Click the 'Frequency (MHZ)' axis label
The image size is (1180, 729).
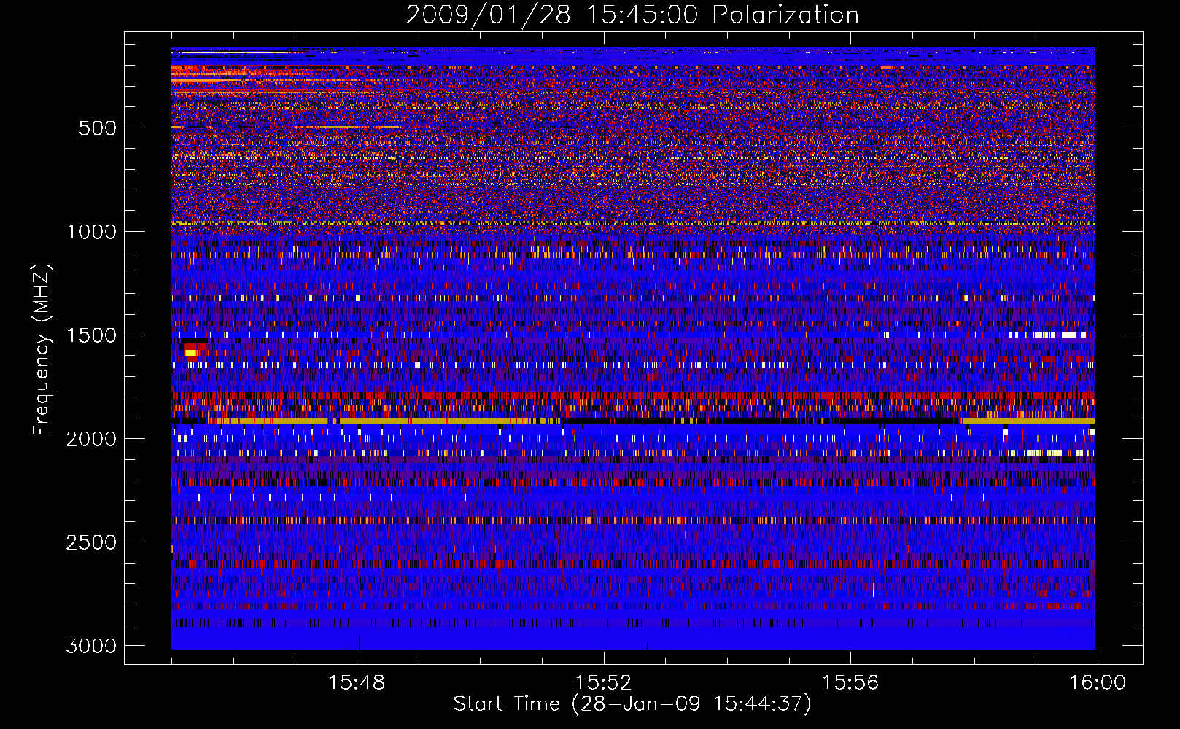42,350
